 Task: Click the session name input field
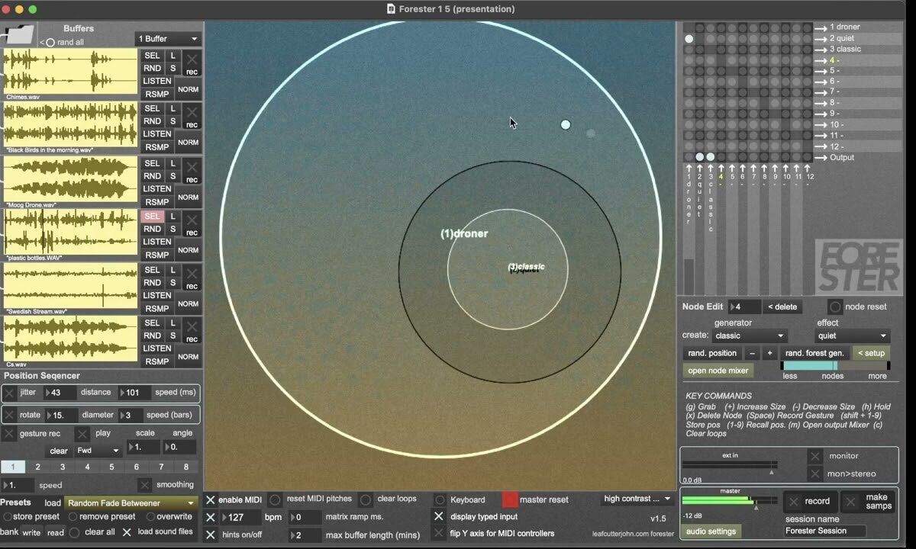click(x=825, y=531)
